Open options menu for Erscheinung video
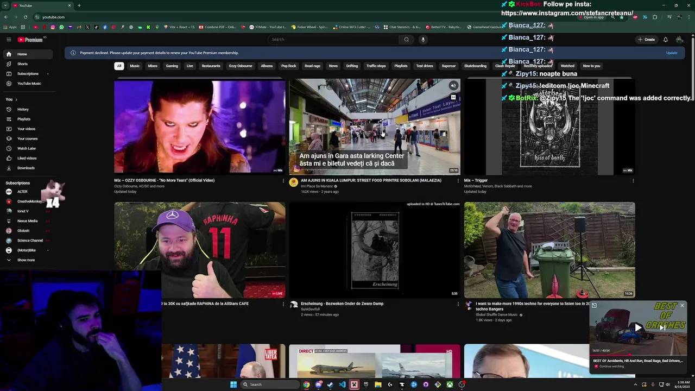This screenshot has height=391, width=695. coord(458,304)
